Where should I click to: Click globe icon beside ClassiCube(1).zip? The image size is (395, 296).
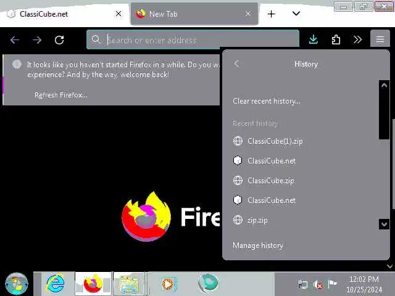[238, 141]
